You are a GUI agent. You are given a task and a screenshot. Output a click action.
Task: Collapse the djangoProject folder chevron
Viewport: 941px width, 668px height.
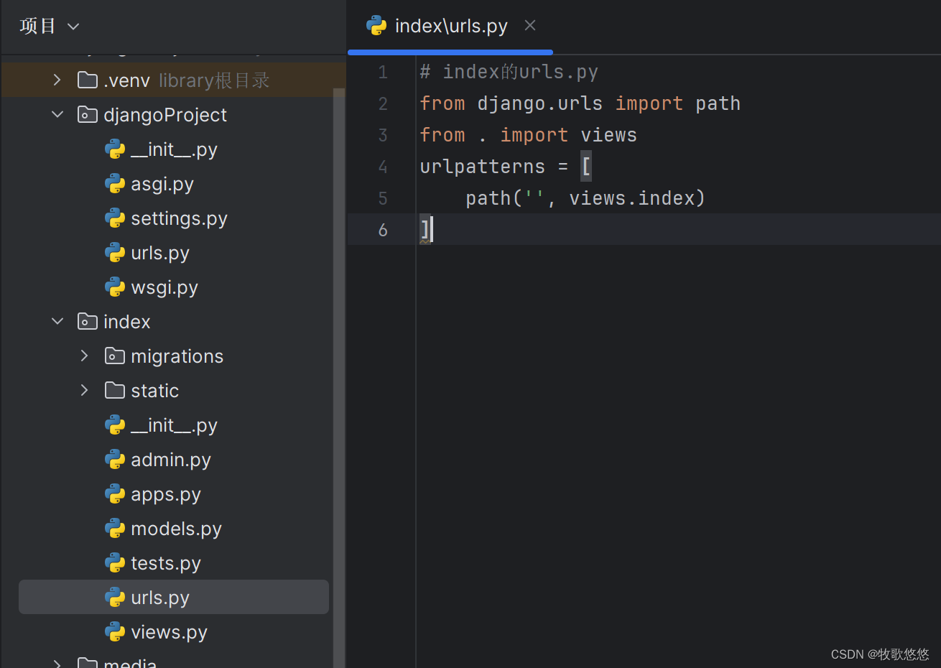[x=57, y=114]
